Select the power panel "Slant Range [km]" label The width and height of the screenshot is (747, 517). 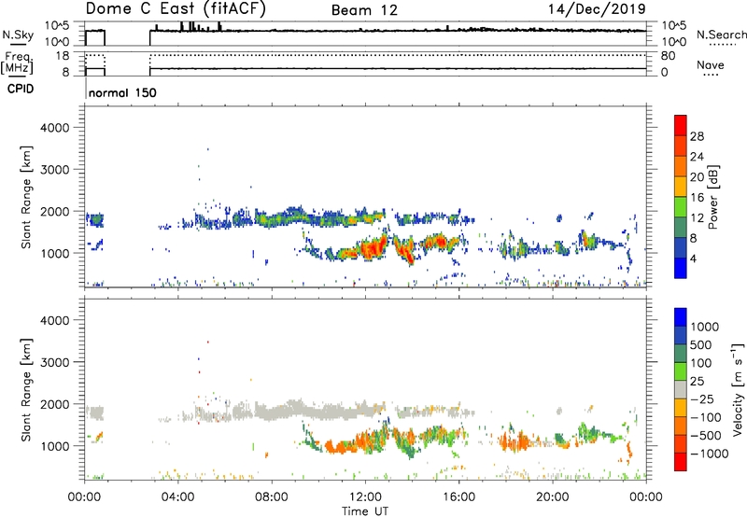click(x=26, y=197)
